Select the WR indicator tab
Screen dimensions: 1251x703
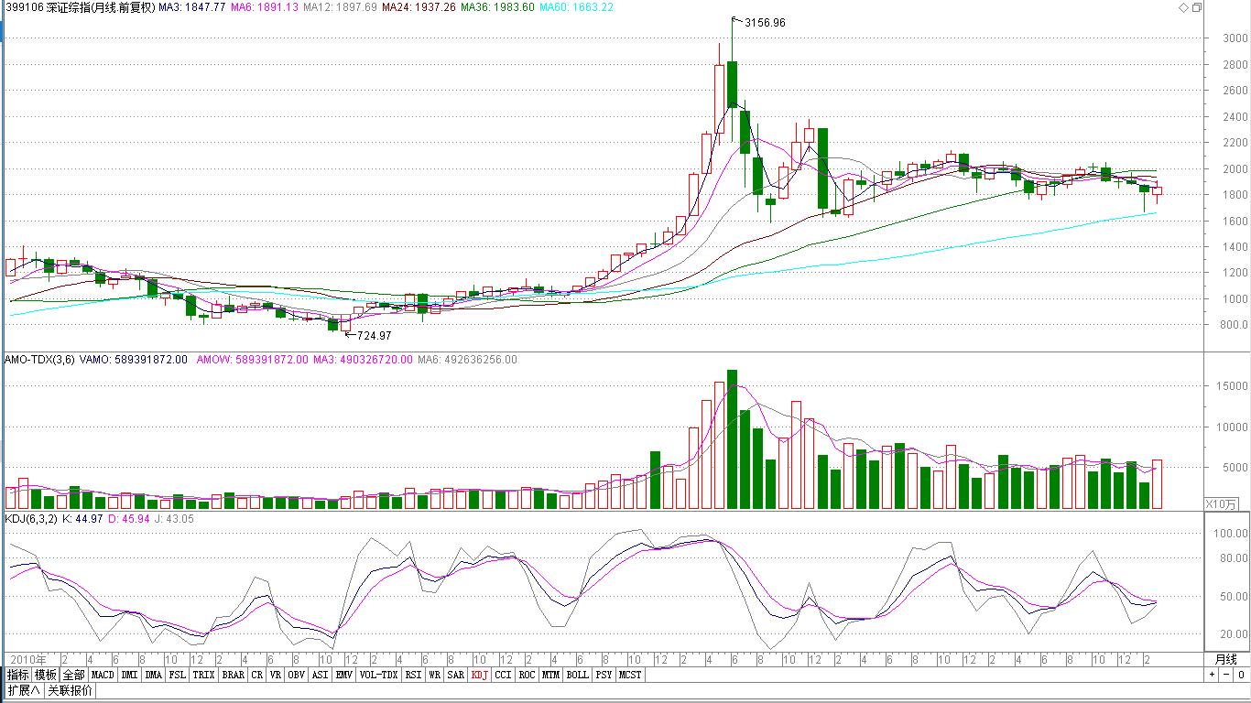(434, 675)
